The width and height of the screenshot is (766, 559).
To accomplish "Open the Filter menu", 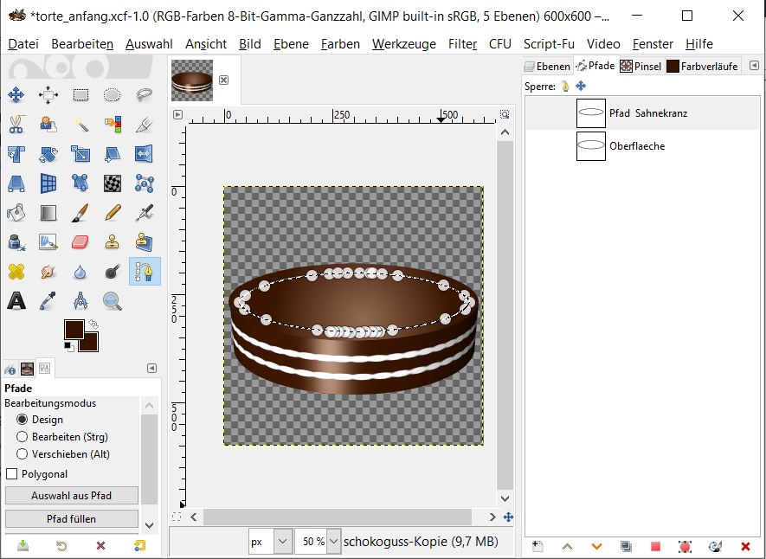I will [462, 44].
